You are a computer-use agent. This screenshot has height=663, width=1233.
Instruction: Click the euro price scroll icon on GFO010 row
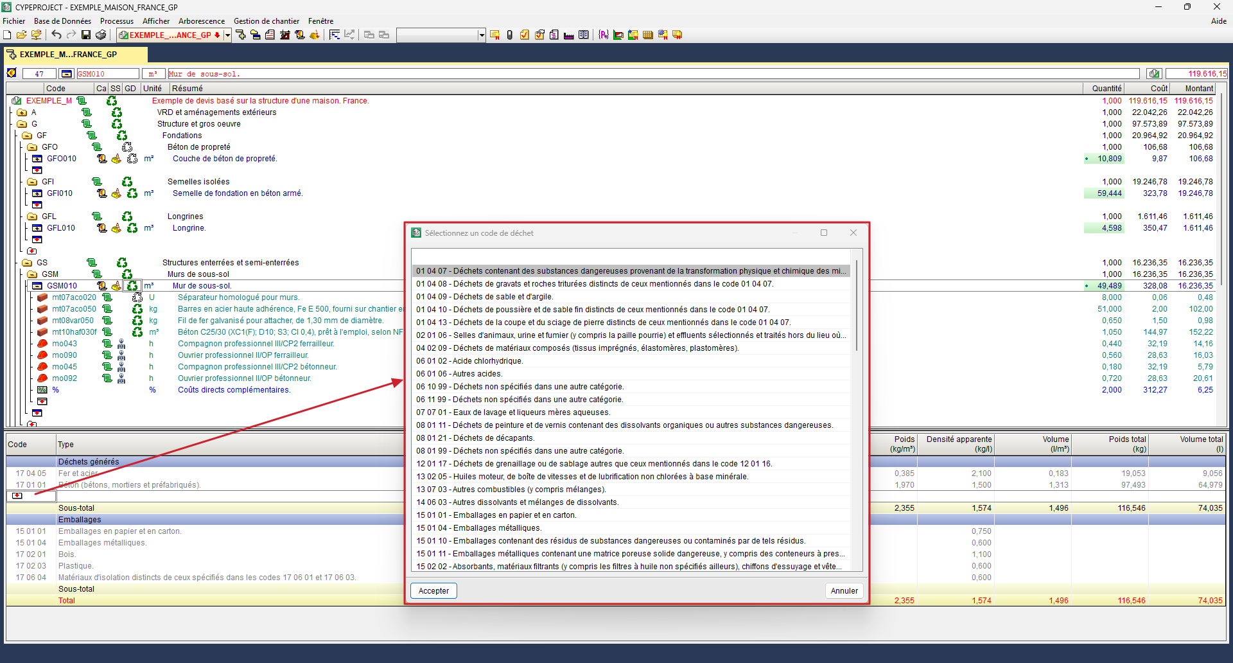click(x=102, y=159)
